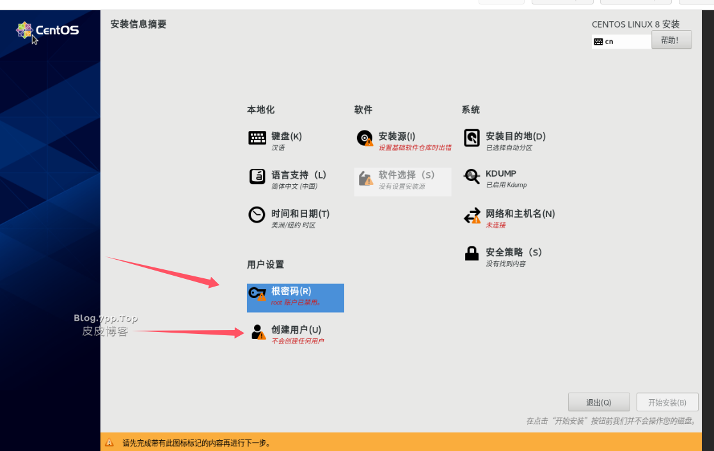Click the 设置基础软件仓库时出错 error text
This screenshot has width=714, height=451.
coord(415,148)
